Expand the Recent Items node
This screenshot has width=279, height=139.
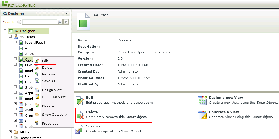(x=10, y=137)
